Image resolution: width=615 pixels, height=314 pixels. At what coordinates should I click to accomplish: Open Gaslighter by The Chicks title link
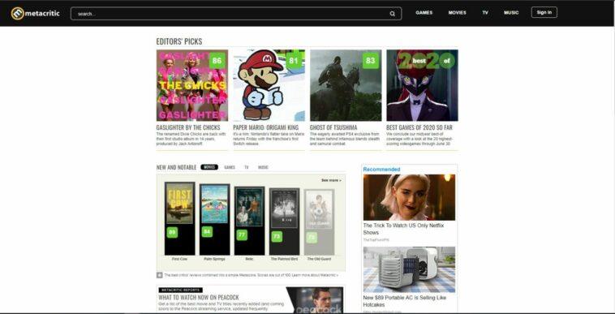click(x=188, y=127)
